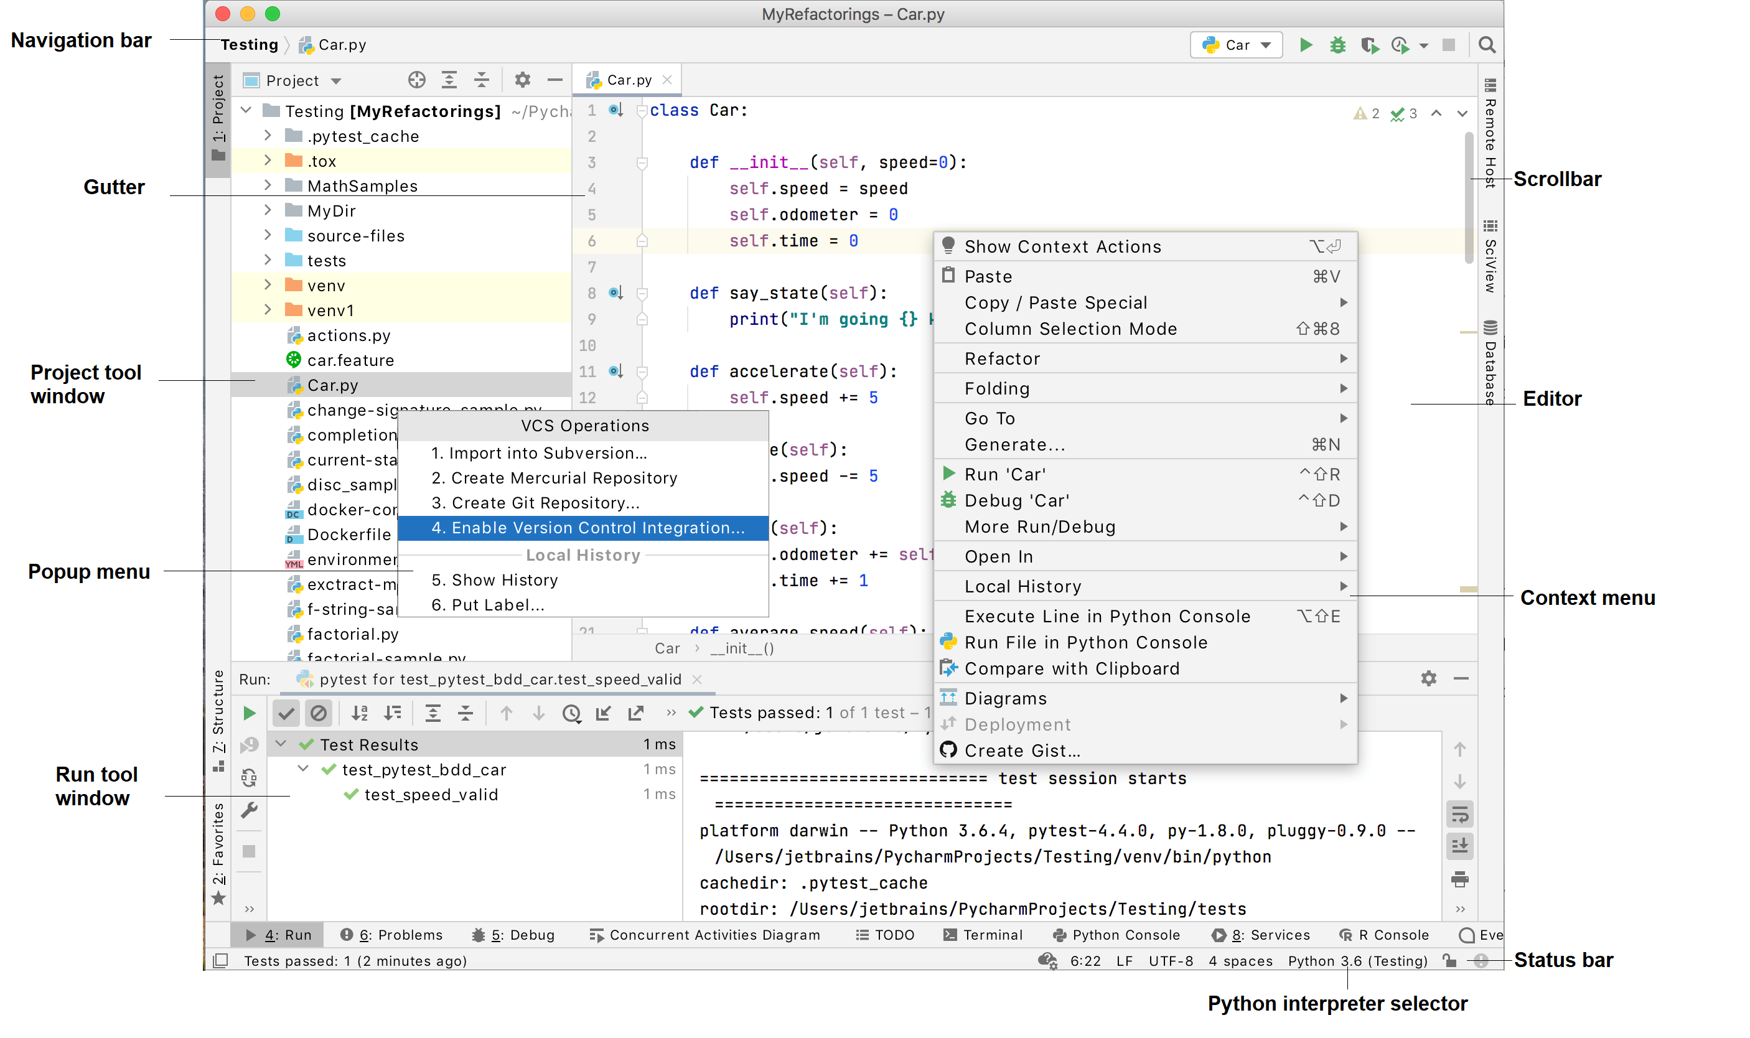
Task: Import tests with the Run toolbar import icon
Action: click(603, 713)
